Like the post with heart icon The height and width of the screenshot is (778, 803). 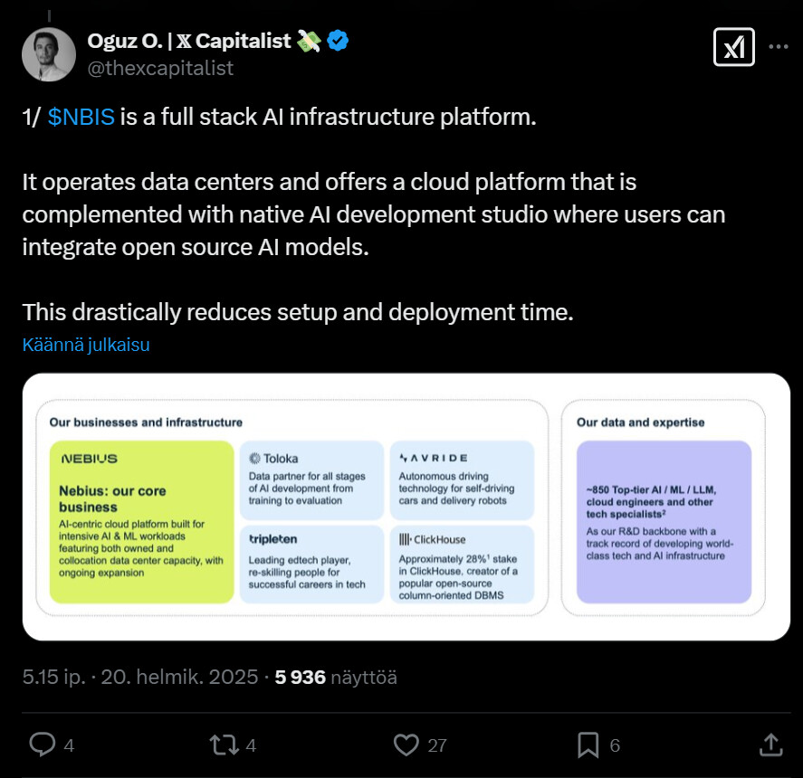(407, 744)
